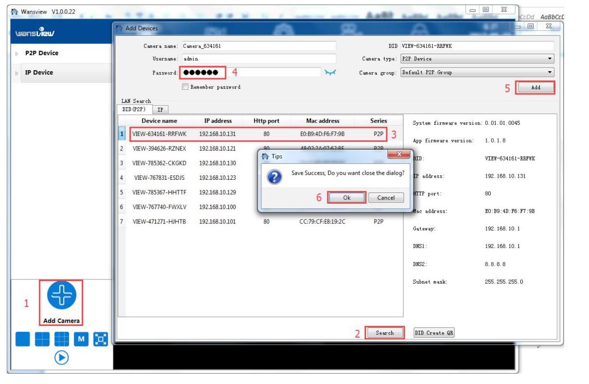Show password with the eye icon
This screenshot has height=384, width=589.
tap(331, 73)
